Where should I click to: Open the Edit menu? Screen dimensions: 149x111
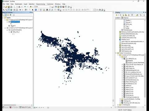pyautogui.click(x=8, y=4)
